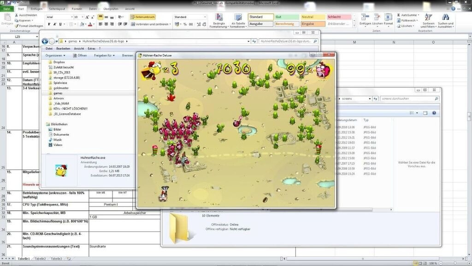Click the Explorer back navigation arrow

[45, 41]
